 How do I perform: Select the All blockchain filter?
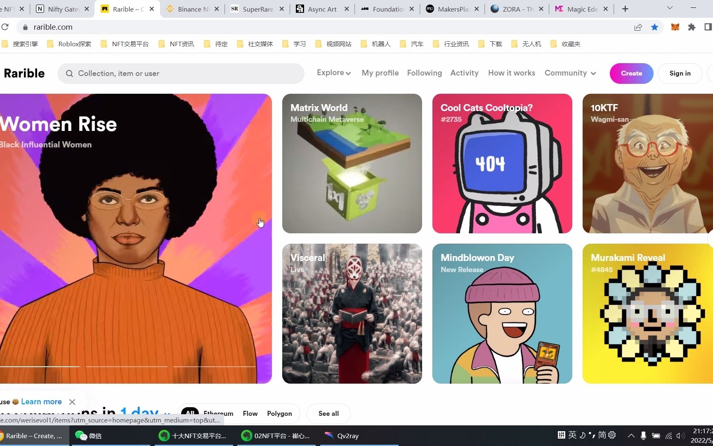click(x=190, y=413)
